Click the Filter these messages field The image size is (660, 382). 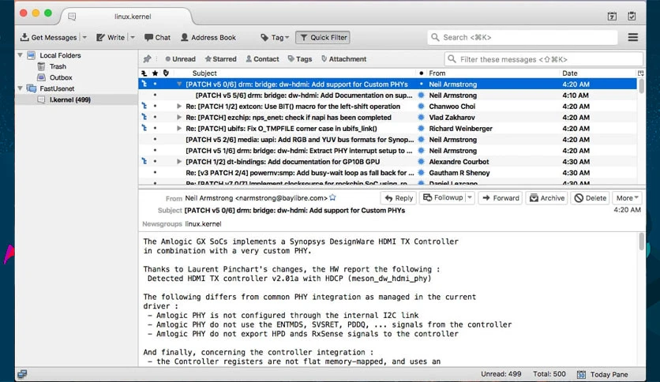pos(544,59)
